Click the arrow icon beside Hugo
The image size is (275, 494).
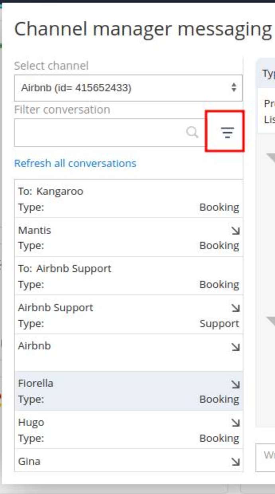point(236,423)
